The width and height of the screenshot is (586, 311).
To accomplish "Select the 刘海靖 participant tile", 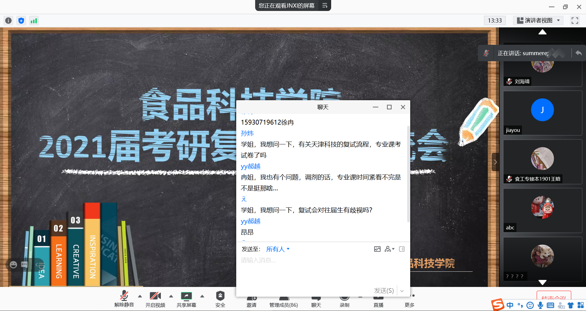I will [543, 73].
